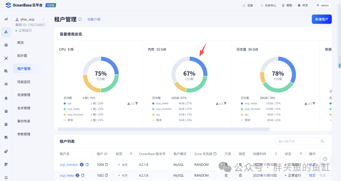Open the document-search icon in left rail
The image size is (341, 181).
(x=6, y=137)
